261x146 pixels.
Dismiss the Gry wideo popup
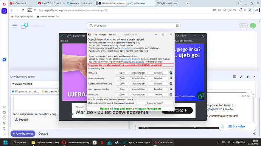223,126
